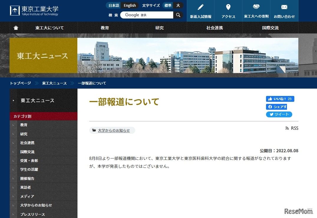Click the Twitter ツイート button
Screen dimensions: 317x218
coord(279,114)
